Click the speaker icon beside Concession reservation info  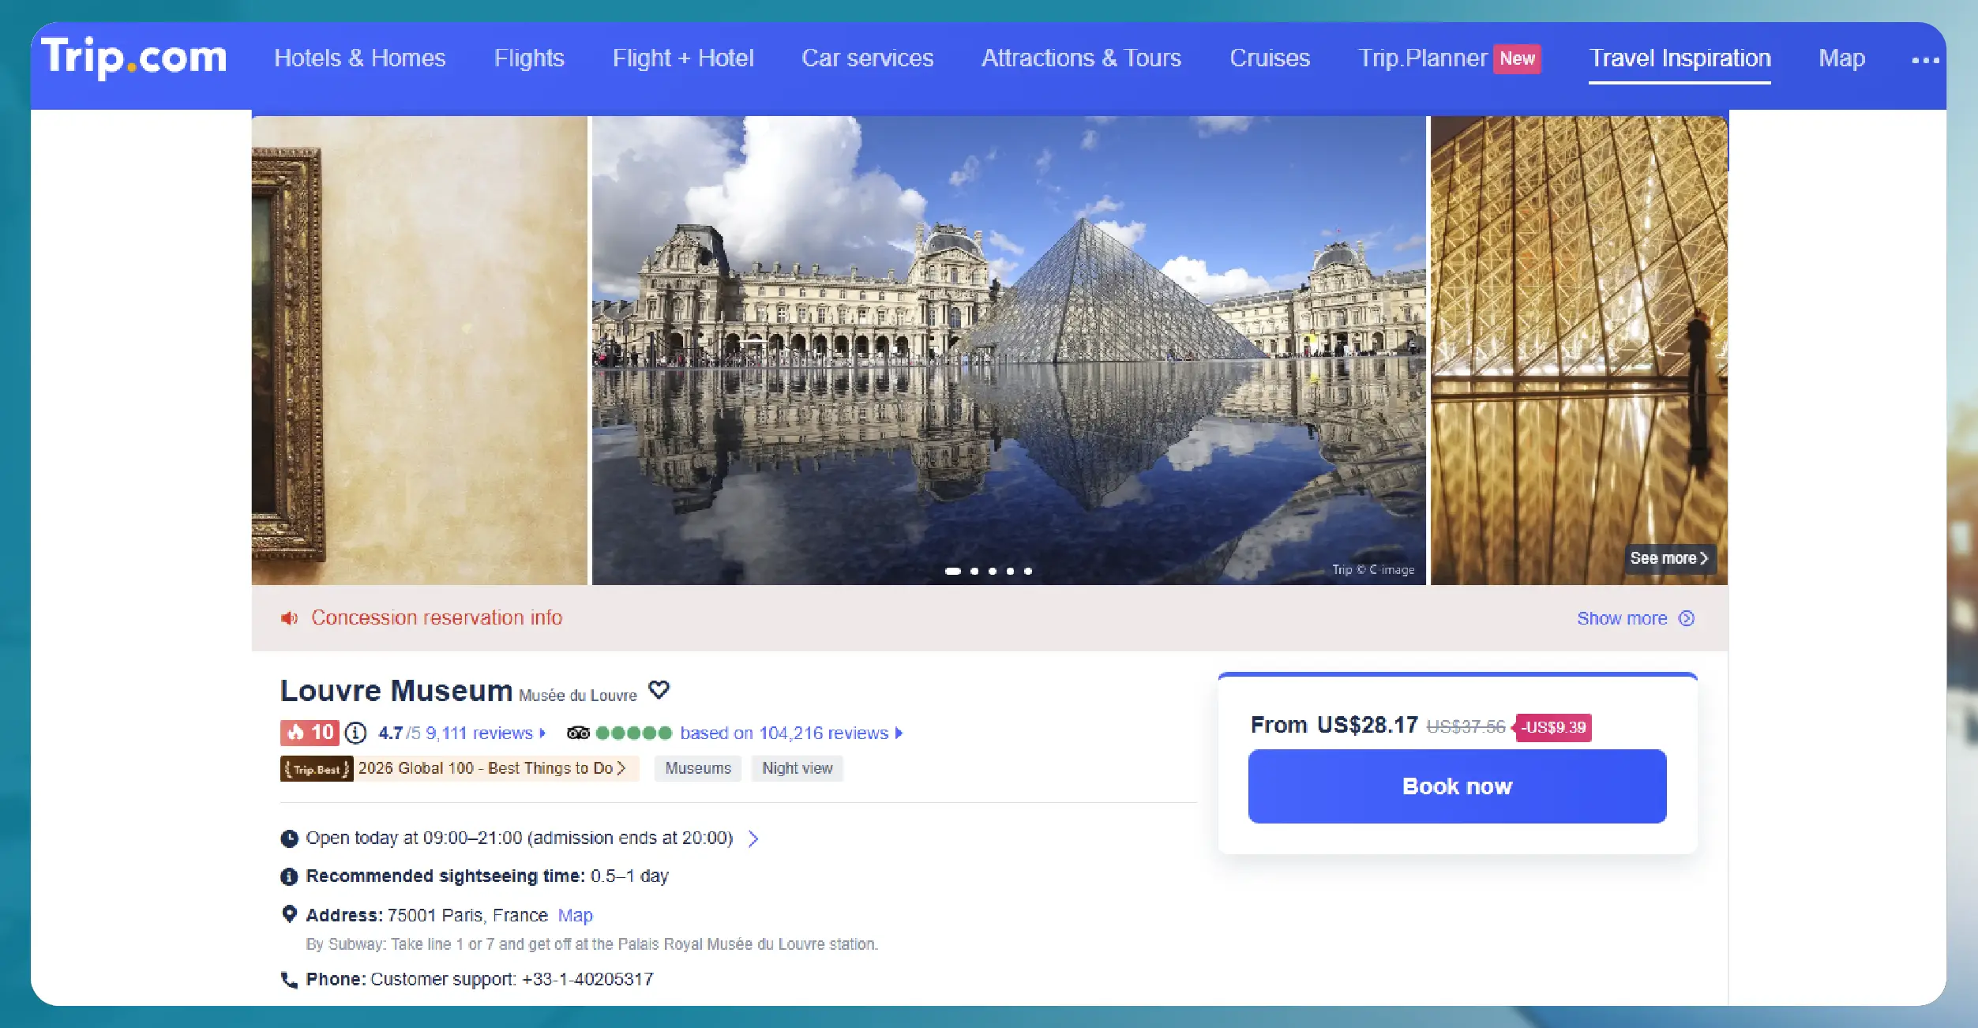291,618
